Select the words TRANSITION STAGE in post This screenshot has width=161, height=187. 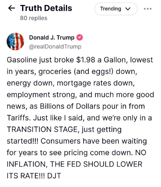(42, 129)
